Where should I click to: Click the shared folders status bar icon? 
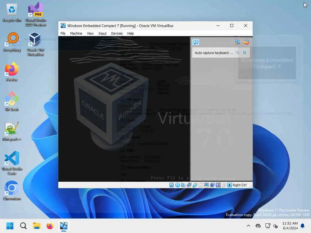tap(200, 185)
